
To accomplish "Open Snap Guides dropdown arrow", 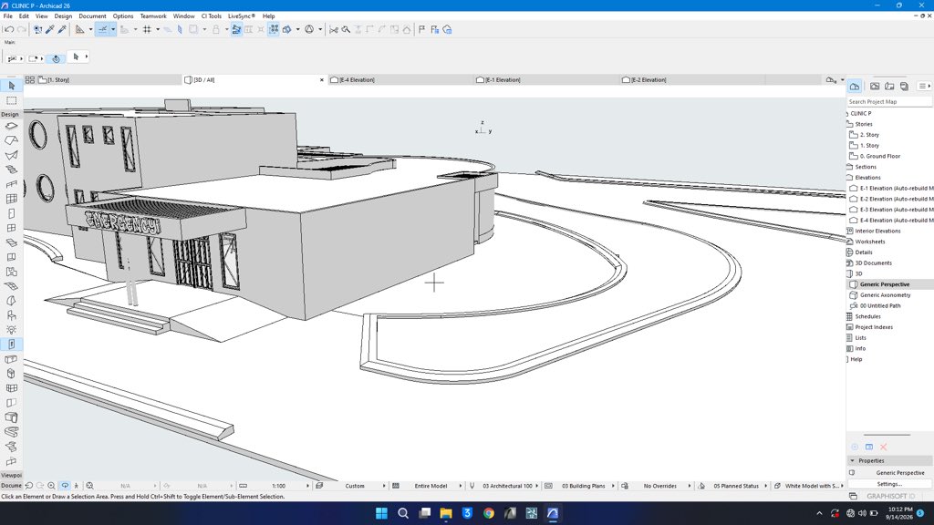I will tap(112, 29).
